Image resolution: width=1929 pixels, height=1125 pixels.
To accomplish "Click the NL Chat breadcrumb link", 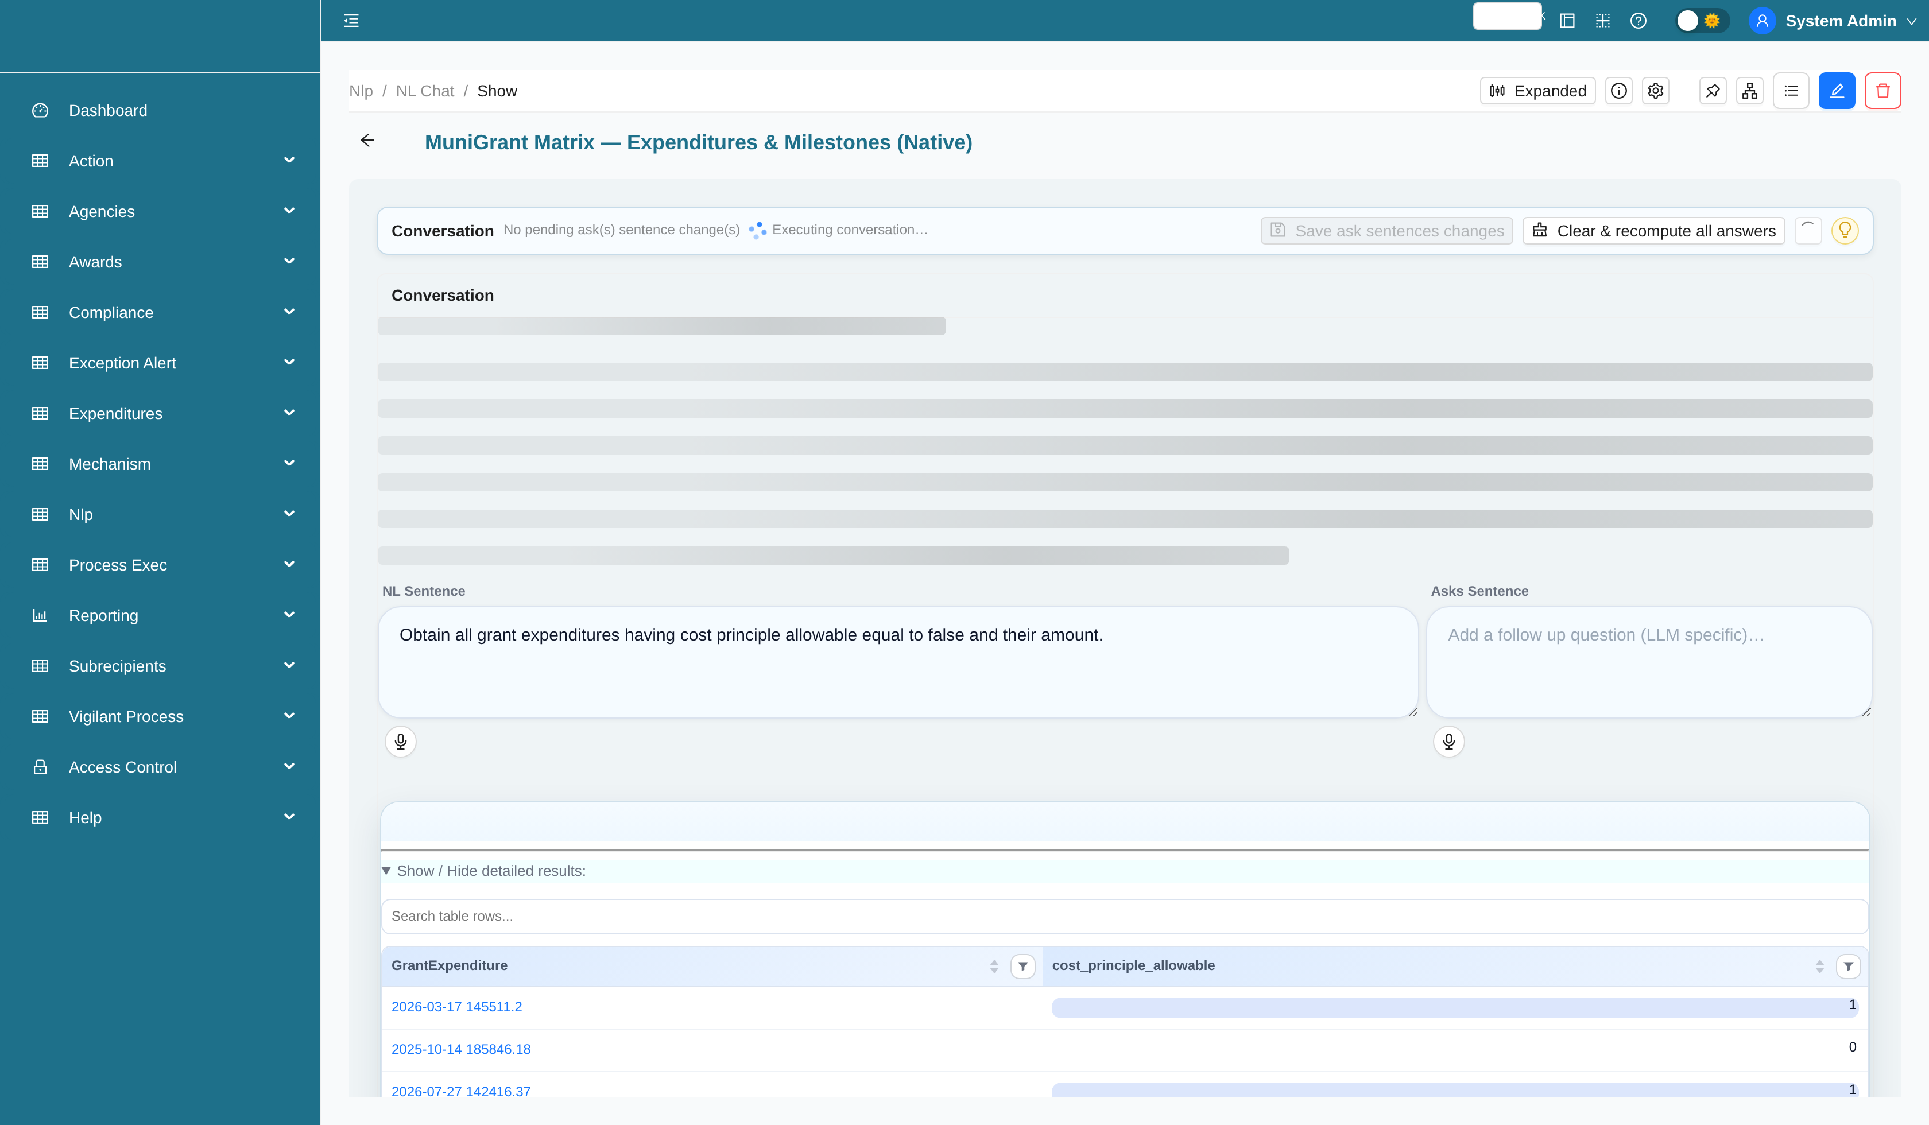I will pyautogui.click(x=425, y=91).
